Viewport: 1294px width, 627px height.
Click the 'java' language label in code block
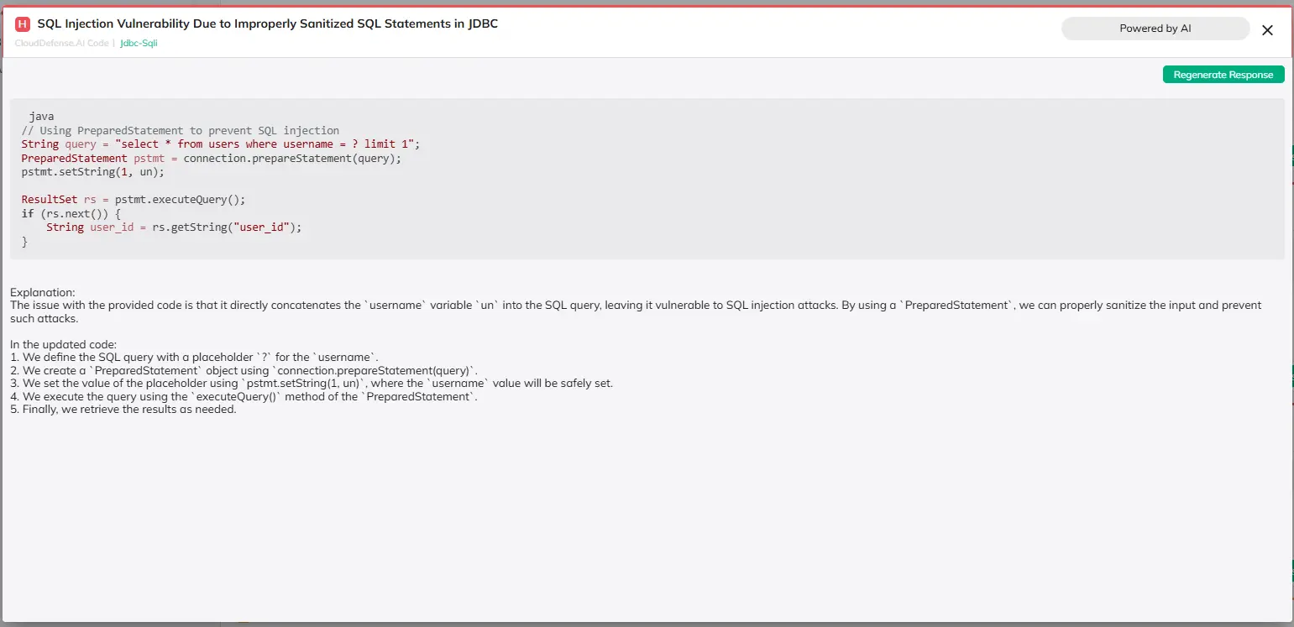(41, 116)
